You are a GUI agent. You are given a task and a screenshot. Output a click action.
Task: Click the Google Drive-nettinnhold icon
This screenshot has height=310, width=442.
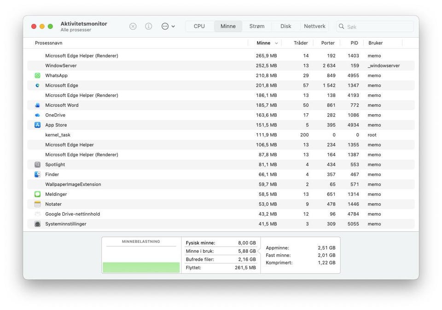click(37, 214)
